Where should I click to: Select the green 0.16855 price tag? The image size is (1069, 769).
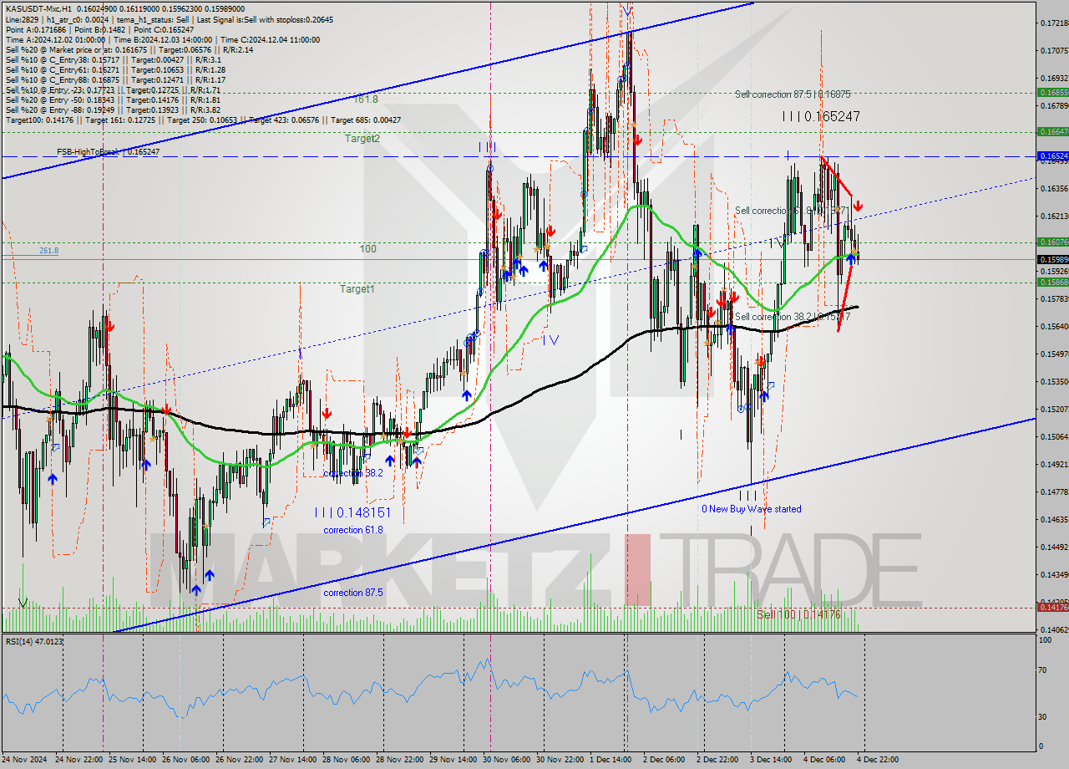(1051, 93)
